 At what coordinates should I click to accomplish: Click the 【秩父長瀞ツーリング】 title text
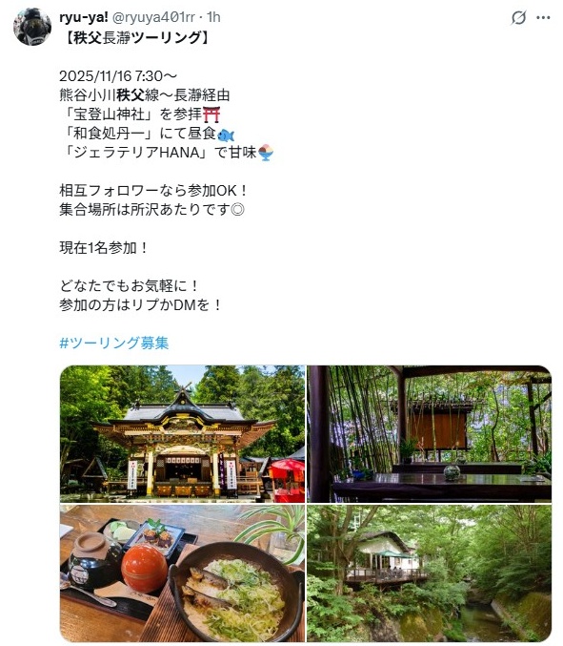tap(137, 37)
